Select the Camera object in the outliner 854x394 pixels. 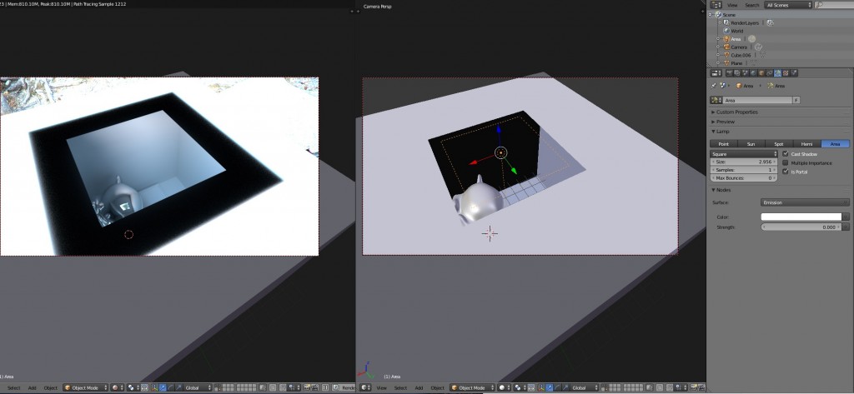(x=739, y=47)
